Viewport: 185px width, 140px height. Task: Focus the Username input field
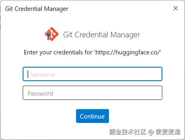click(92, 74)
